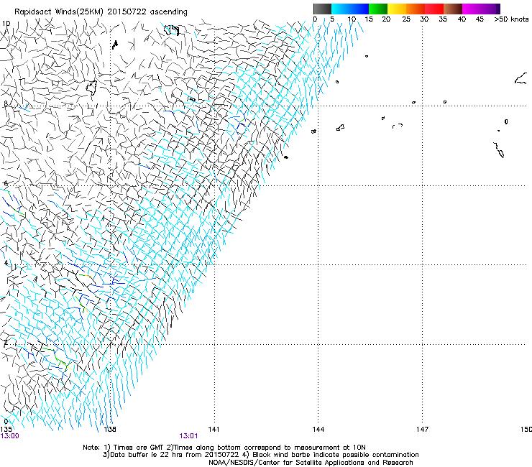Click the brown 35-40 knots legend swatch
532x467 pixels.
[x=453, y=9]
